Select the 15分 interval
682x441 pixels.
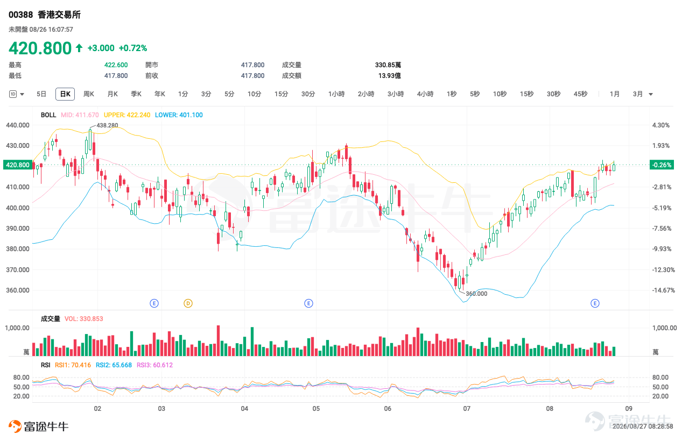[282, 94]
